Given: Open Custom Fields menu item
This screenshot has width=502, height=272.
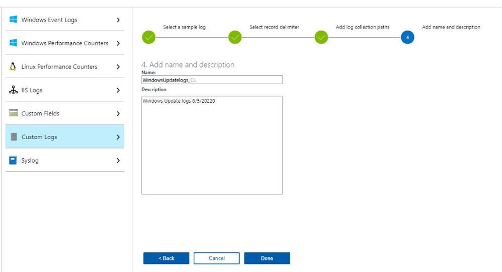Looking at the screenshot, I should click(65, 113).
